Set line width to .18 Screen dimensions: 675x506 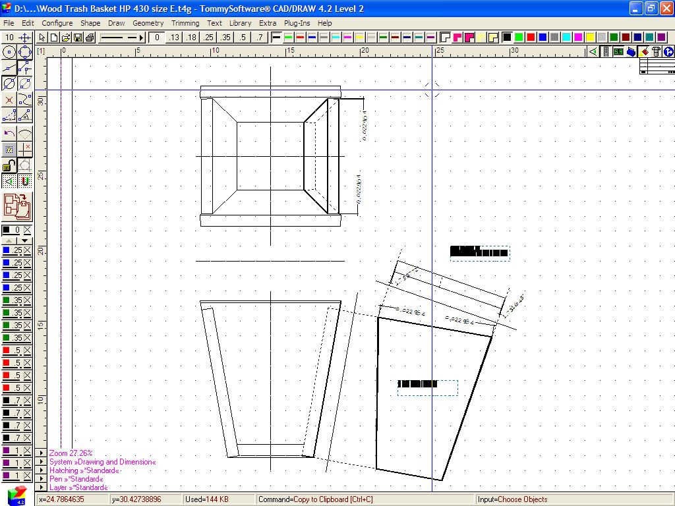click(x=191, y=38)
